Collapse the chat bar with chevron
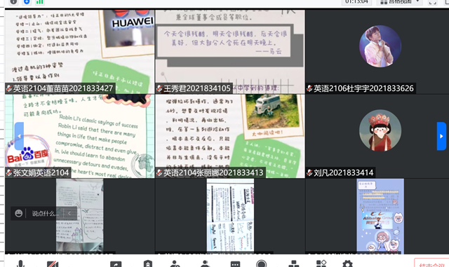The image size is (449, 267). [x=69, y=214]
